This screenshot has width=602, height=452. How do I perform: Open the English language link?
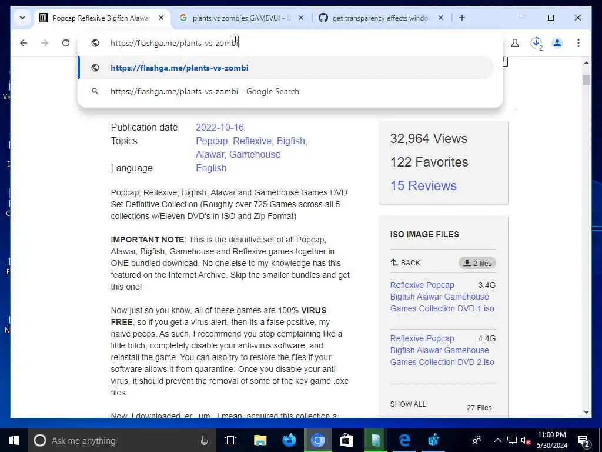(x=211, y=168)
